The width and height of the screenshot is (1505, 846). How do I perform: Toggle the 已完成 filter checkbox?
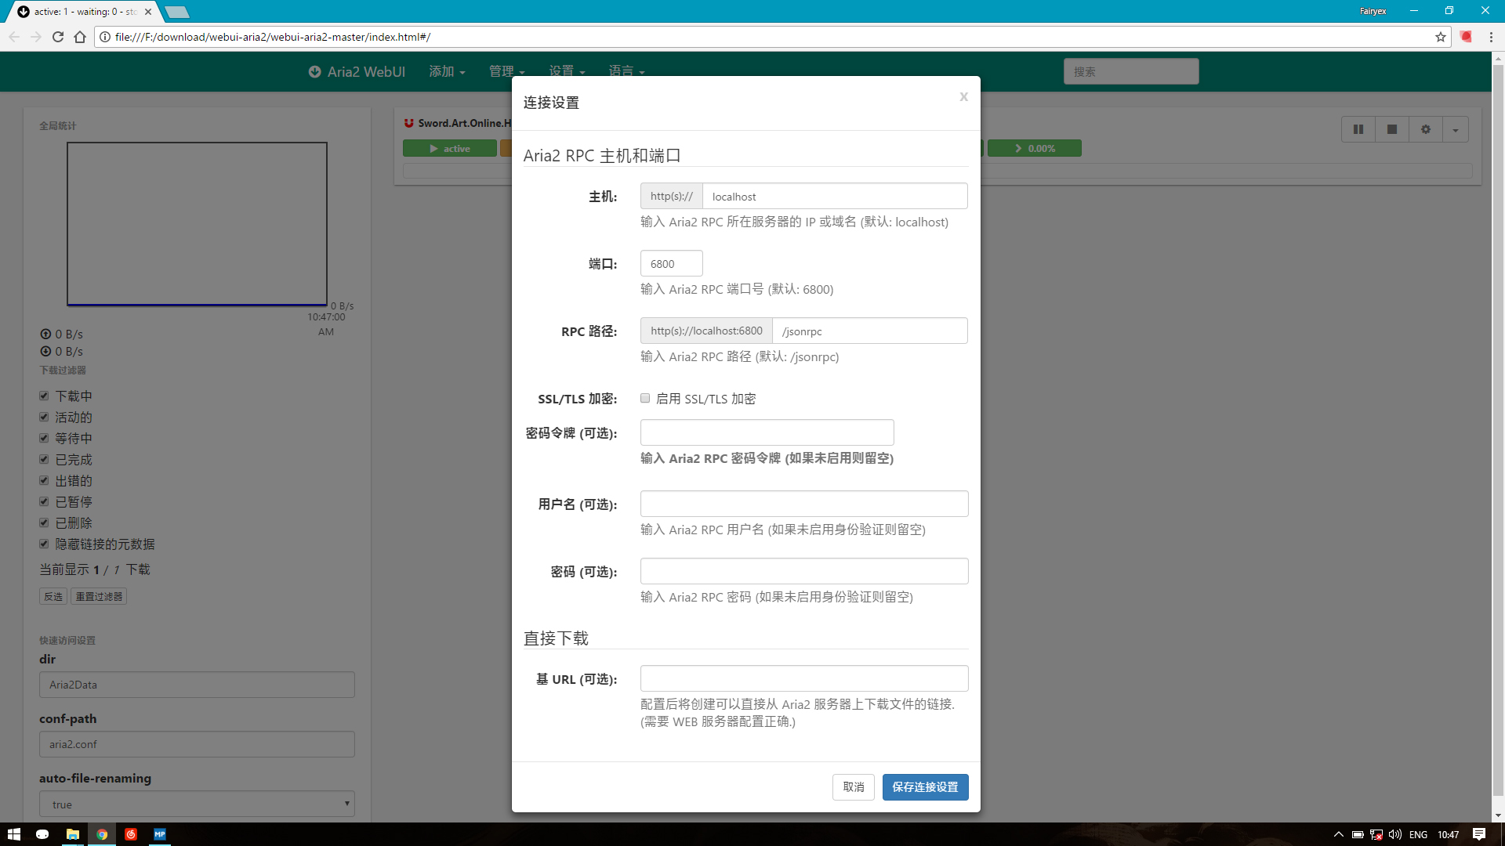44,459
